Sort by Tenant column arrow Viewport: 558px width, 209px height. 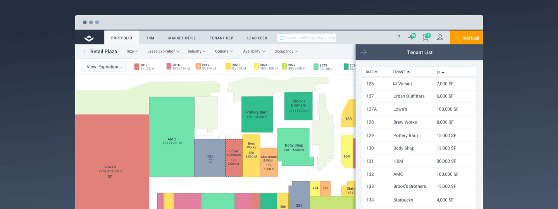(408, 72)
